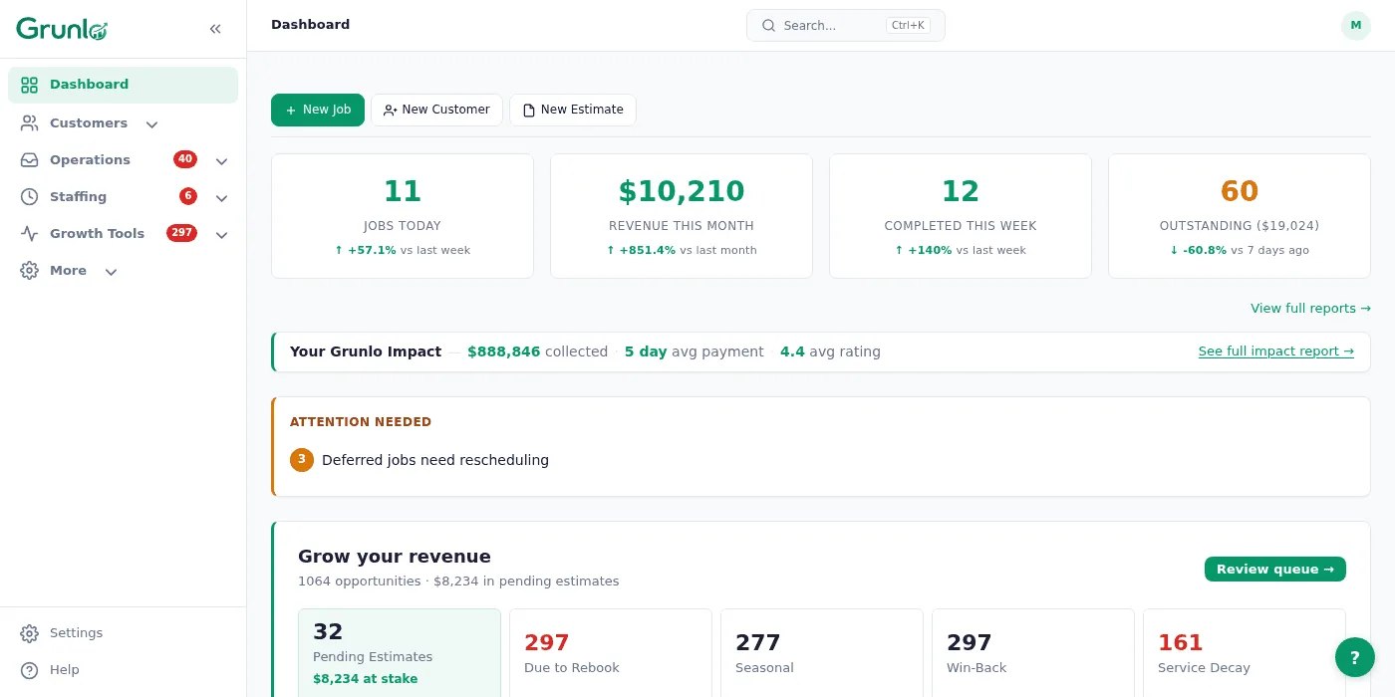This screenshot has width=1395, height=697.
Task: Click the search magnifier icon
Action: click(x=768, y=26)
